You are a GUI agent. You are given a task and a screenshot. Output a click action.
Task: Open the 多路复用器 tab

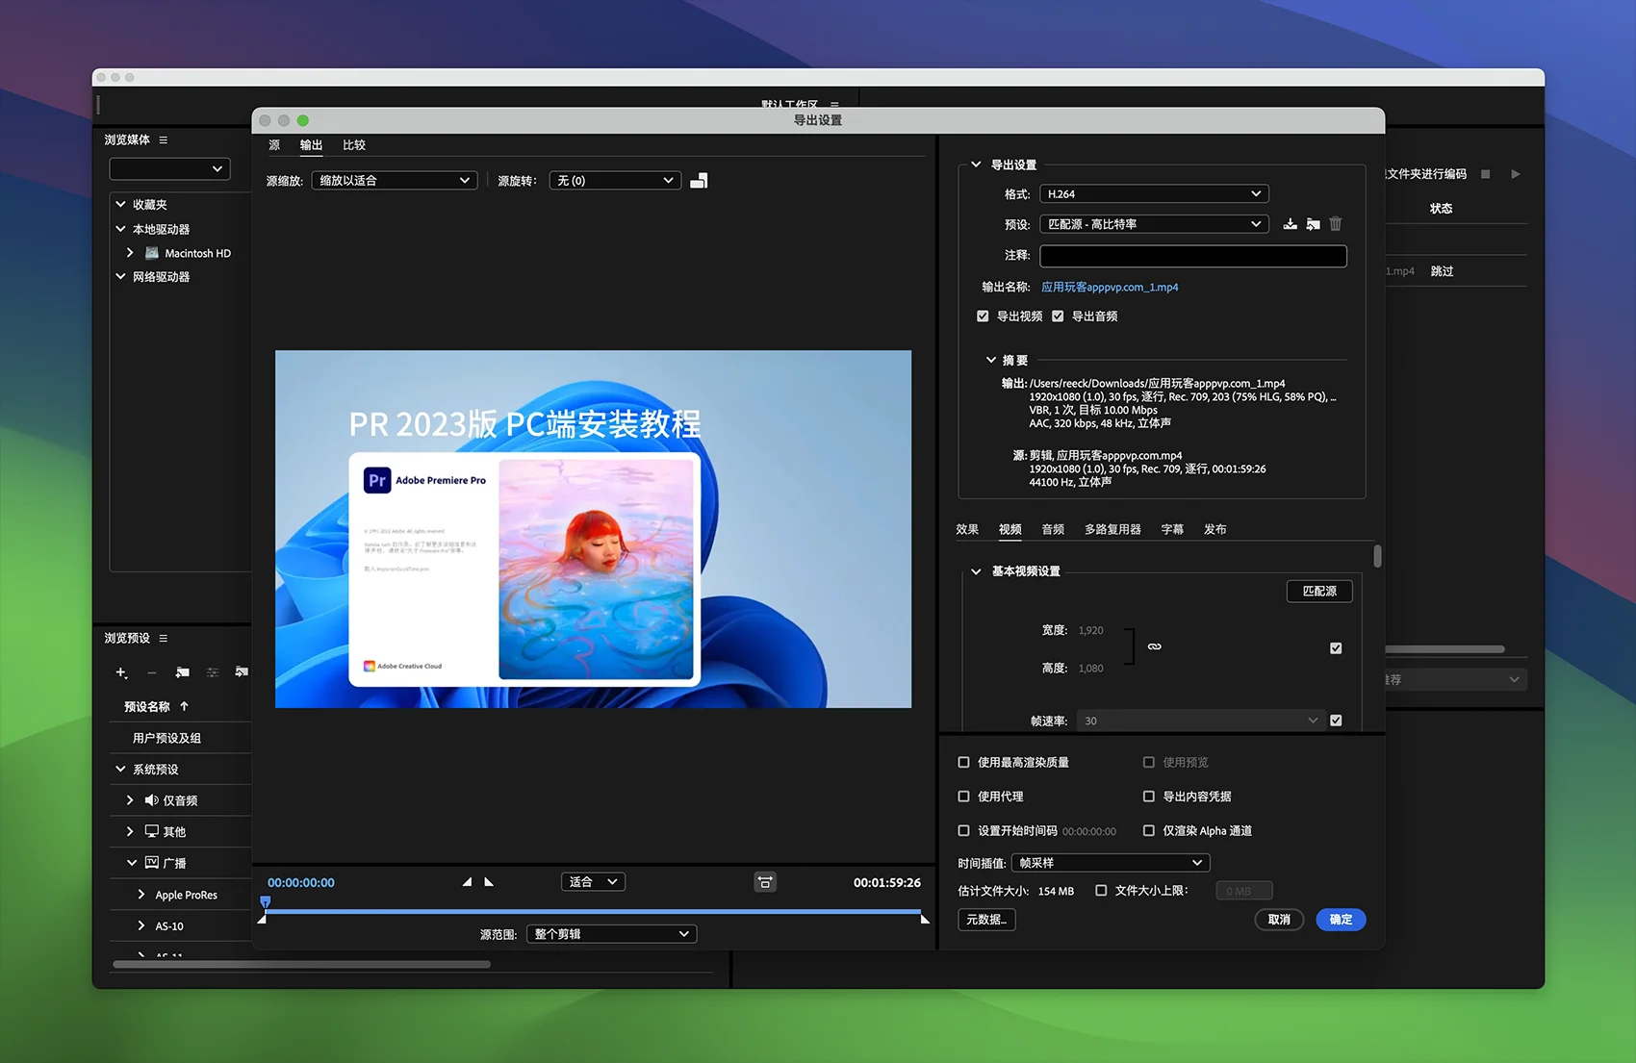[1112, 529]
